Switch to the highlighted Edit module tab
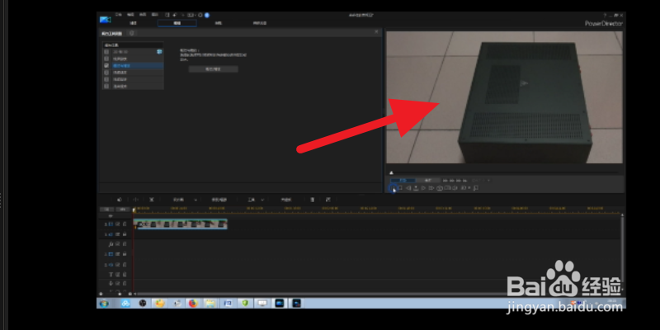The image size is (660, 330). click(177, 23)
